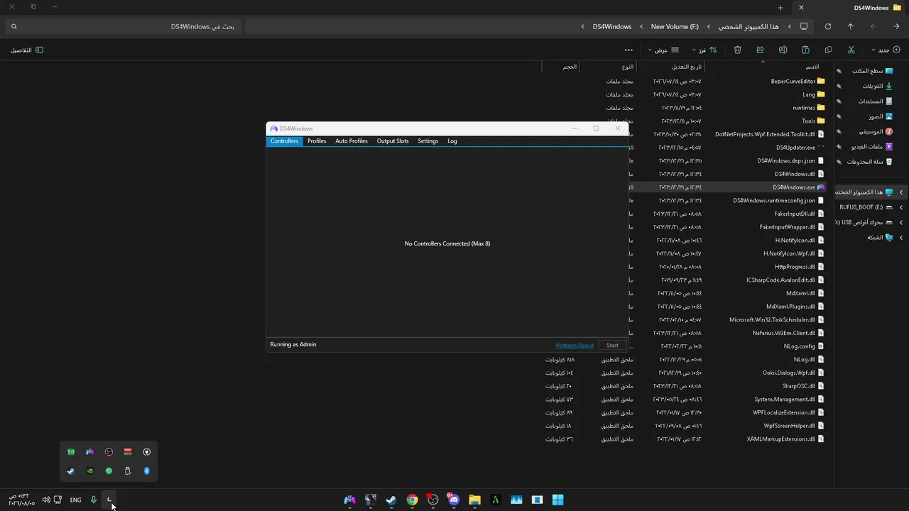Viewport: 909px width, 511px height.
Task: Click the cut scissors icon in Explorer
Action: pyautogui.click(x=851, y=50)
